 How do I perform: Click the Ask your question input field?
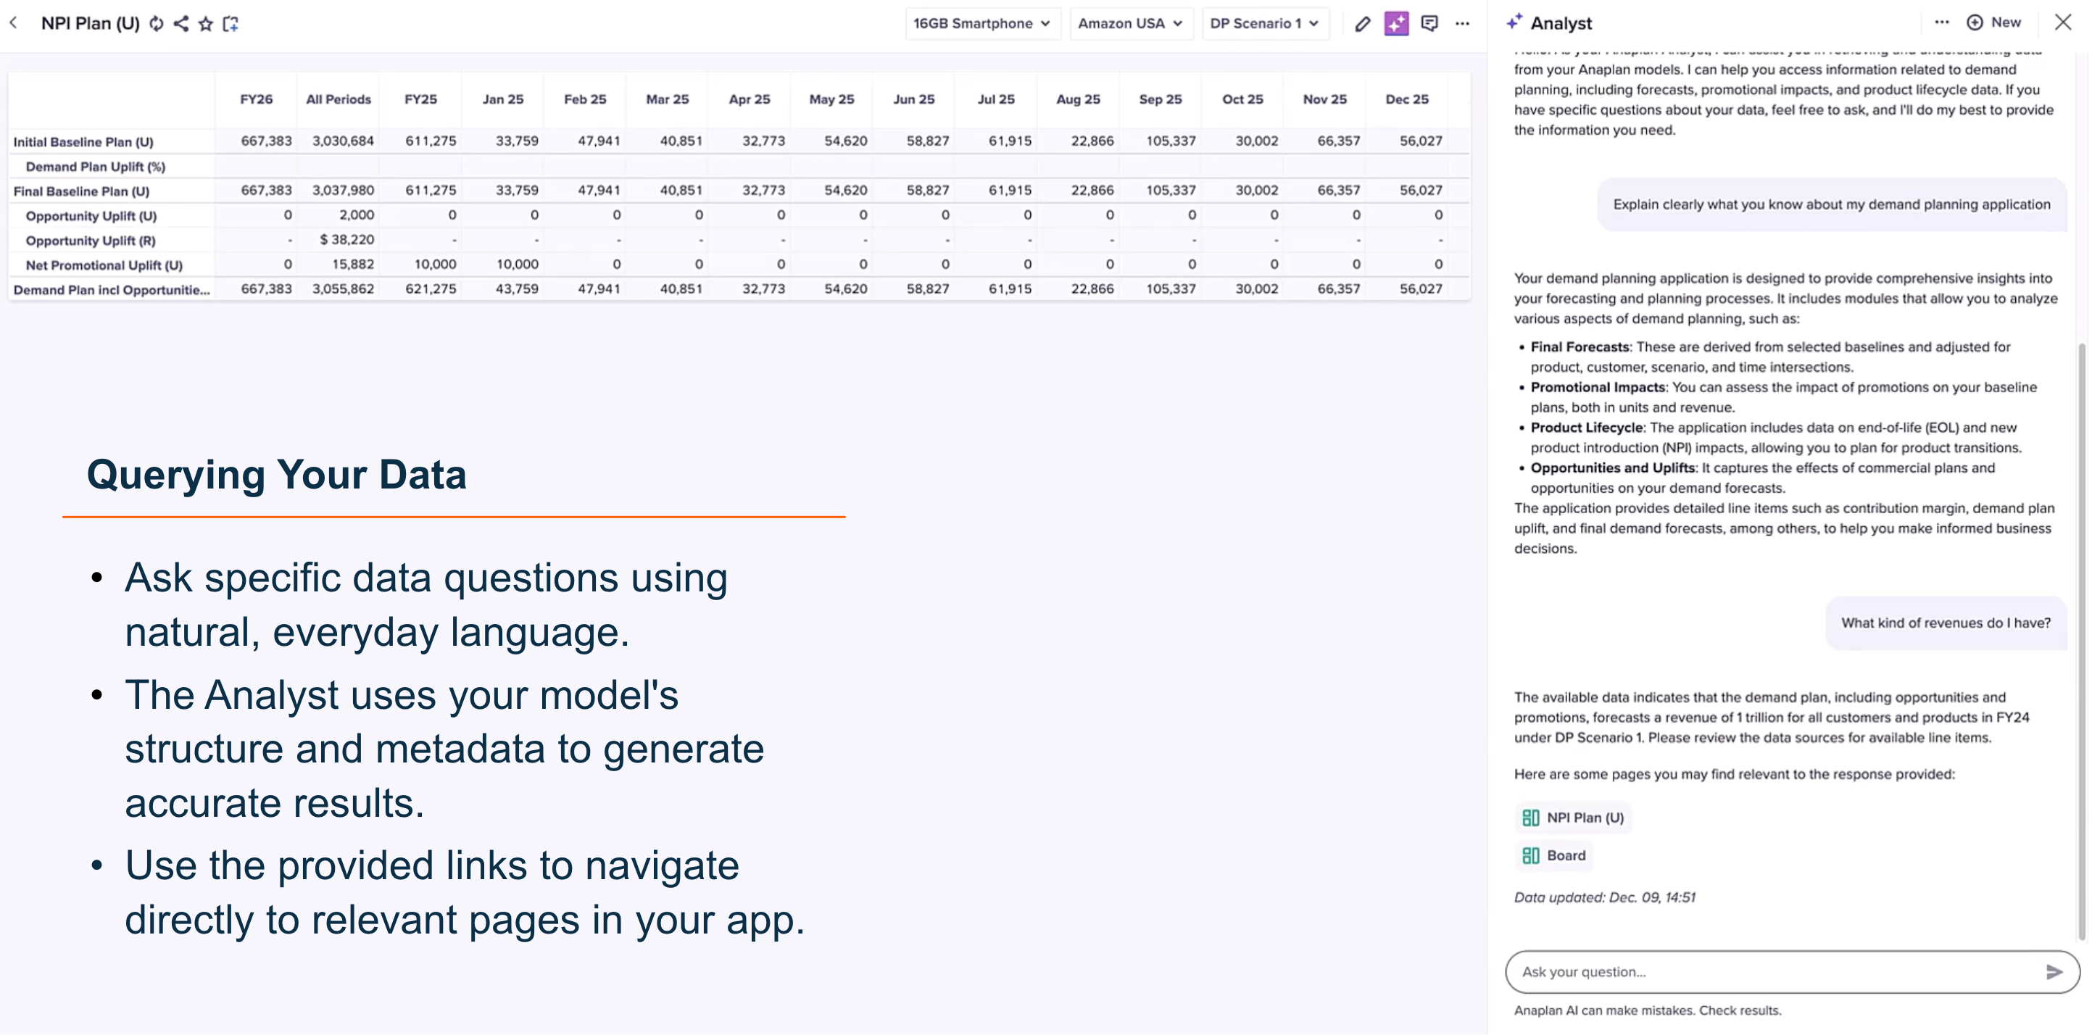pos(1770,972)
